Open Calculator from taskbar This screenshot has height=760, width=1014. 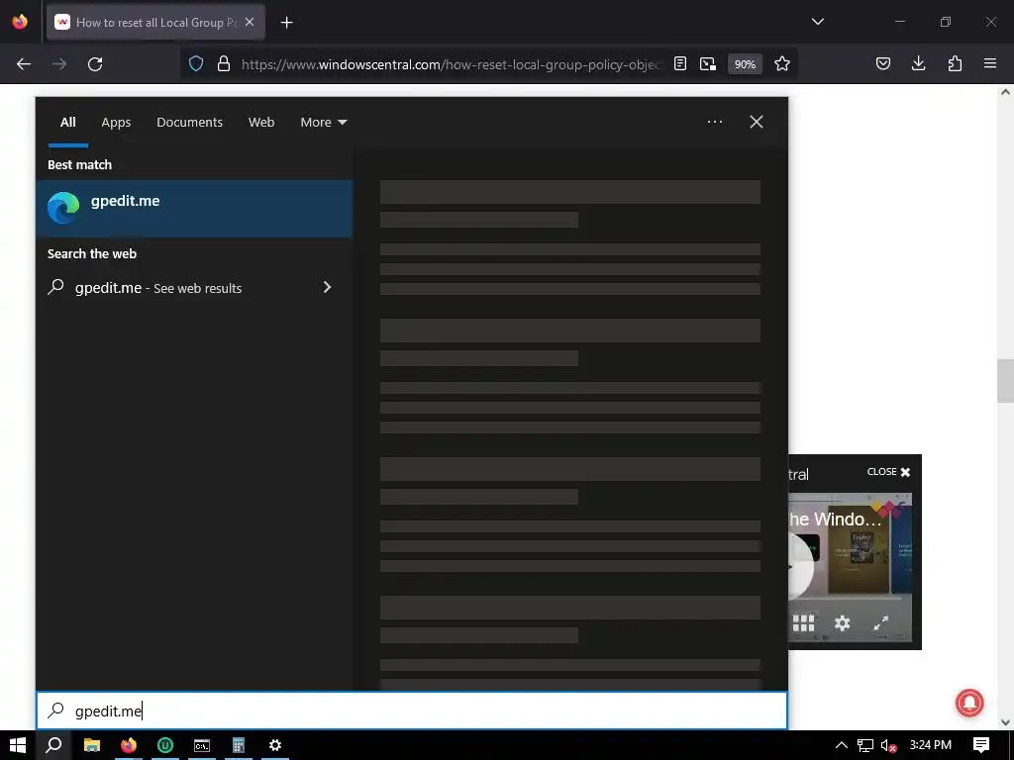pyautogui.click(x=239, y=745)
